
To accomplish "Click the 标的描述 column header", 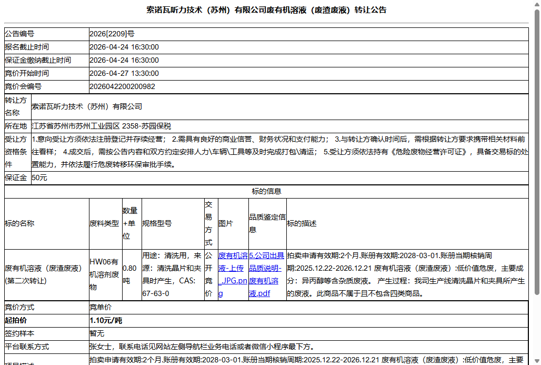I will 407,223.
